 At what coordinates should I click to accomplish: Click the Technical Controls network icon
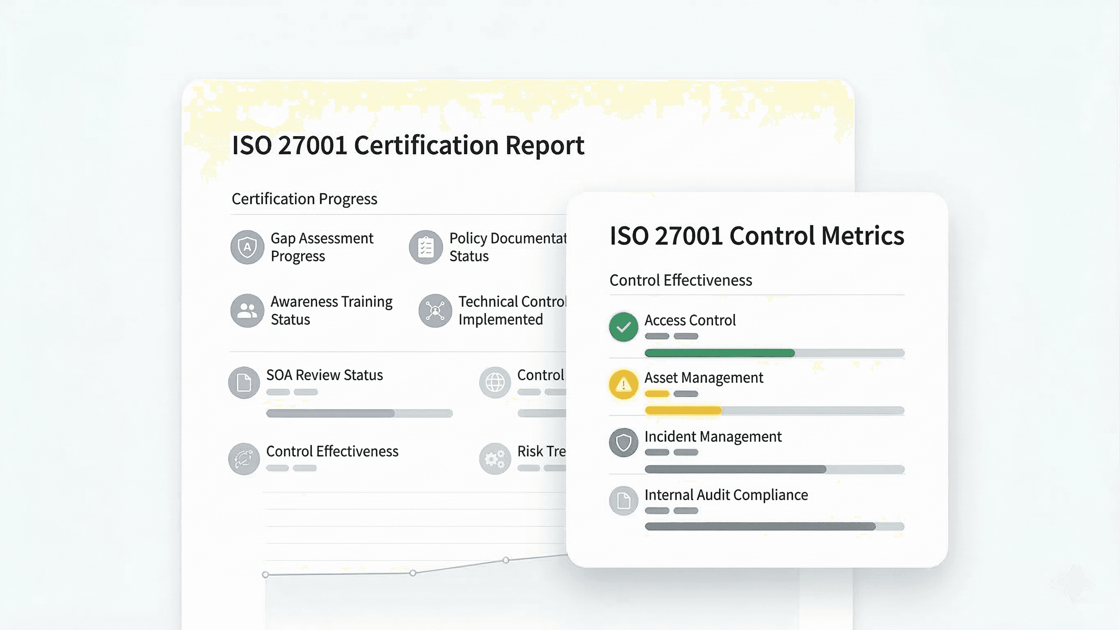(x=435, y=310)
